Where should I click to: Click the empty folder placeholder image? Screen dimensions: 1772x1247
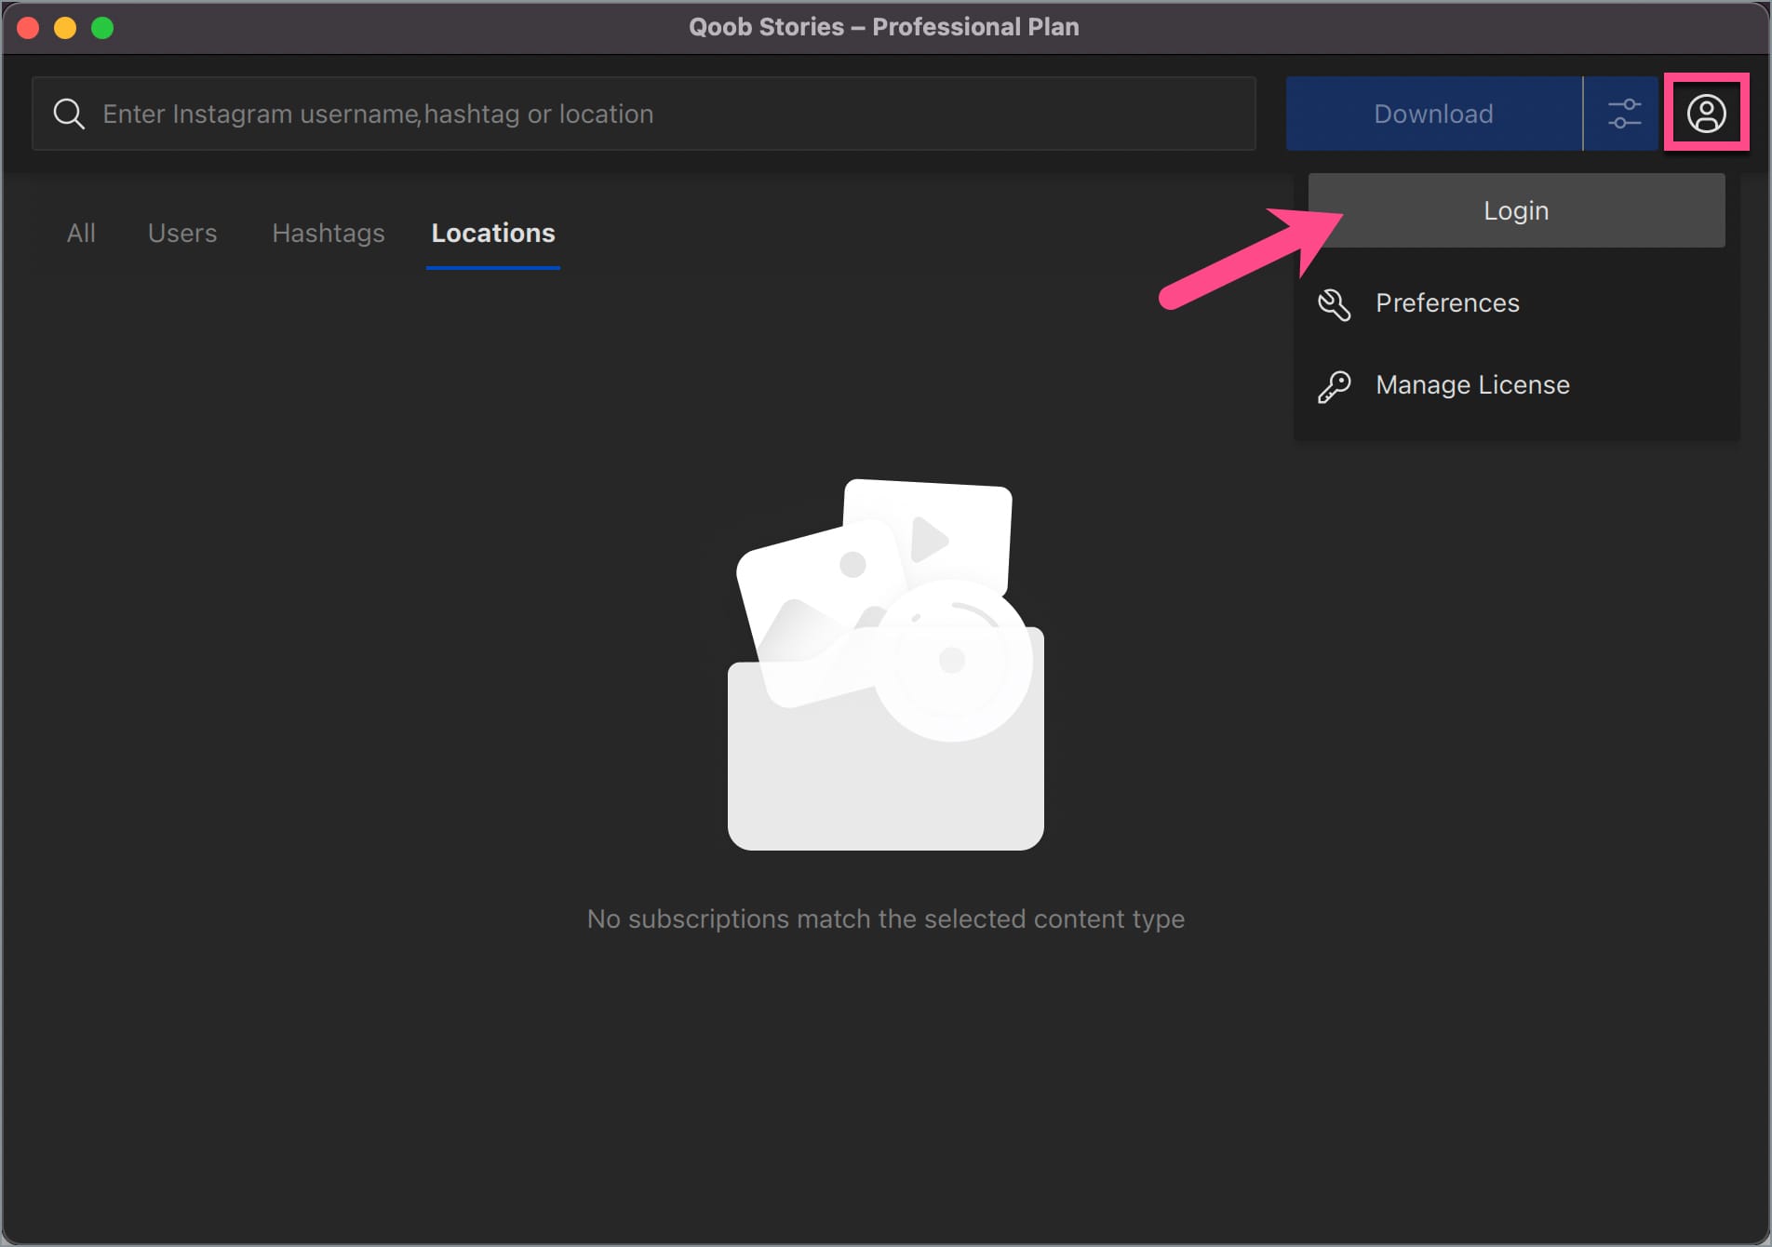tap(886, 664)
